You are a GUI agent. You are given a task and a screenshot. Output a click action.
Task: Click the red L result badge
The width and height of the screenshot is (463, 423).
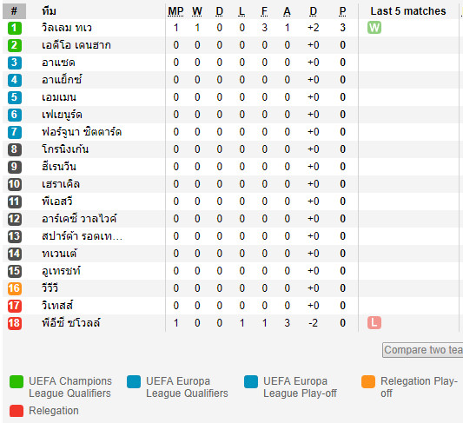tap(374, 322)
